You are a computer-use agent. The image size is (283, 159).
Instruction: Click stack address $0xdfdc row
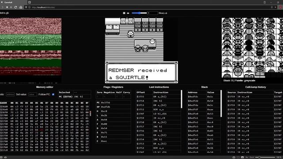(x=204, y=97)
